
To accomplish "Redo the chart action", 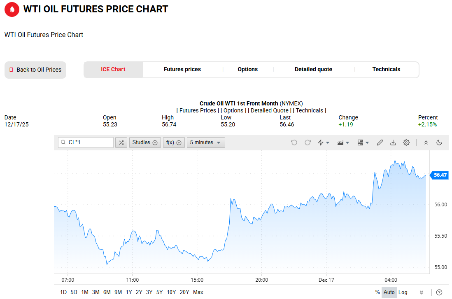I will point(308,142).
